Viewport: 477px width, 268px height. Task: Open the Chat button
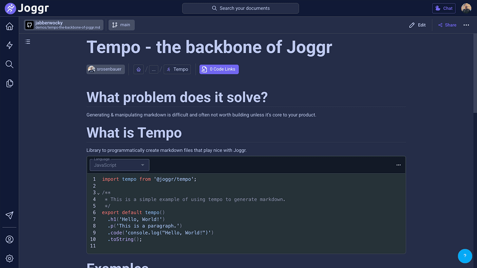click(444, 8)
